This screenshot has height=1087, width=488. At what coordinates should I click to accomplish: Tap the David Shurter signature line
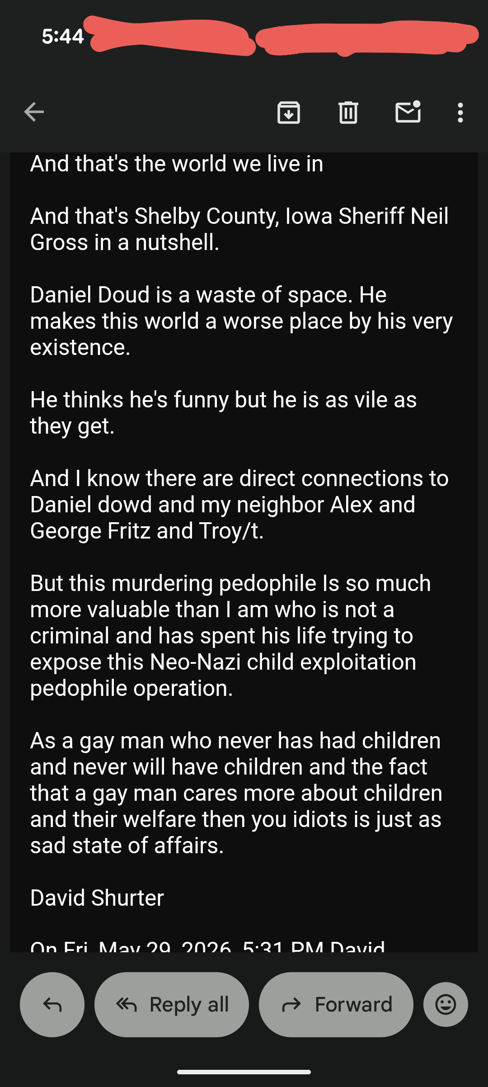(x=97, y=898)
